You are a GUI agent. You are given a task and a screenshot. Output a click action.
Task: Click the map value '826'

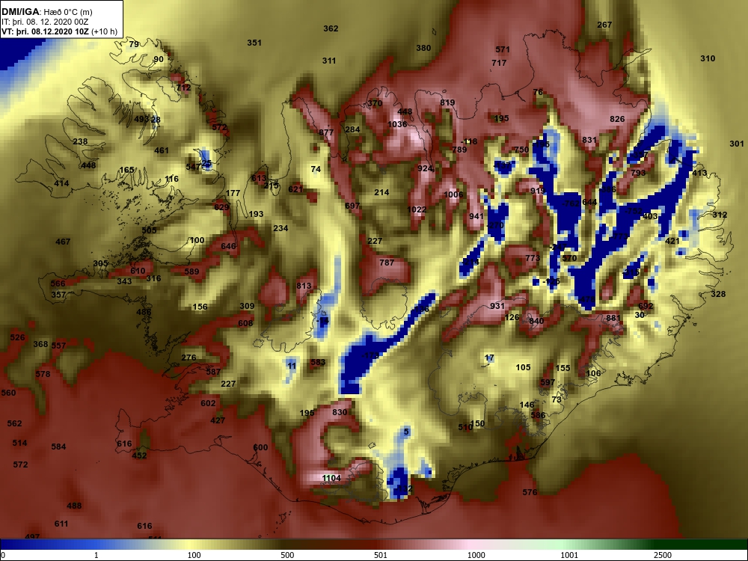click(617, 119)
